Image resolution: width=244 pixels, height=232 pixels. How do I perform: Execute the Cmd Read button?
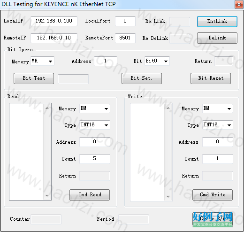pyautogui.click(x=90, y=195)
